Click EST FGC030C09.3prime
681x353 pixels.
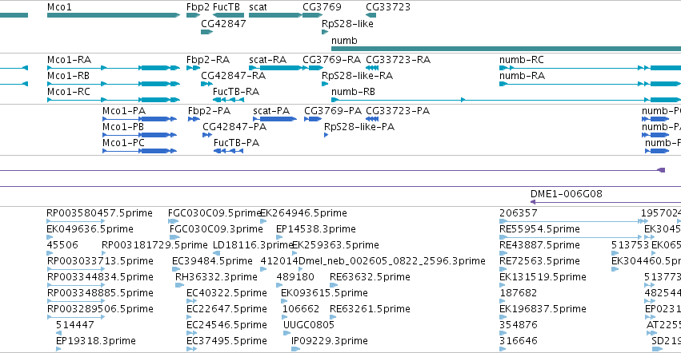click(x=174, y=237)
